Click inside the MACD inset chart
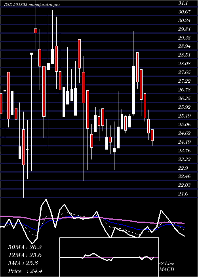The height and width of the screenshot is (277, 198). pos(109,257)
